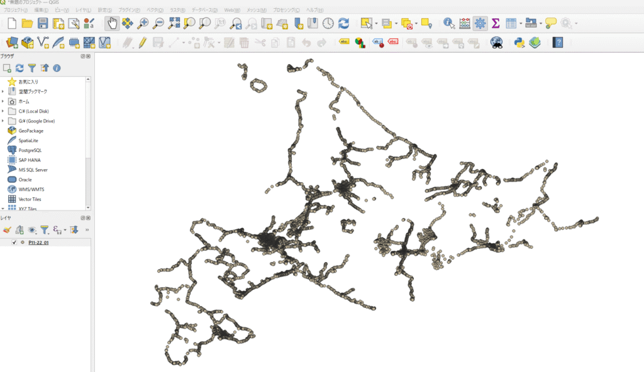Expand the ホーム tree node

3,101
